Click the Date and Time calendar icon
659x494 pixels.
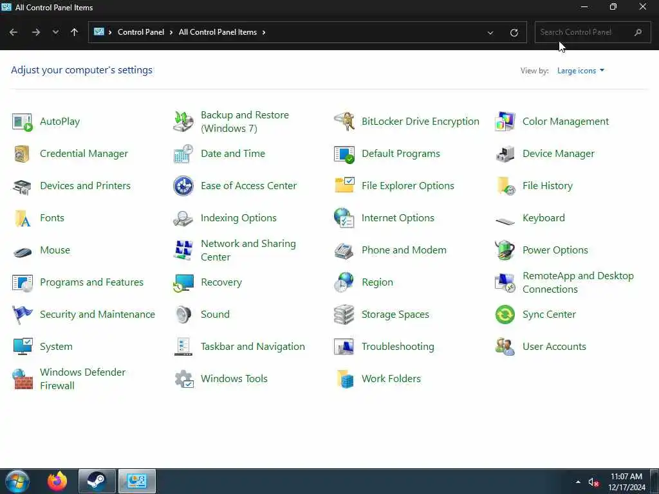(183, 154)
